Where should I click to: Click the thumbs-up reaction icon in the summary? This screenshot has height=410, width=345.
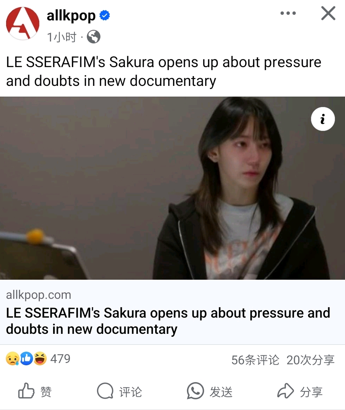click(x=27, y=359)
